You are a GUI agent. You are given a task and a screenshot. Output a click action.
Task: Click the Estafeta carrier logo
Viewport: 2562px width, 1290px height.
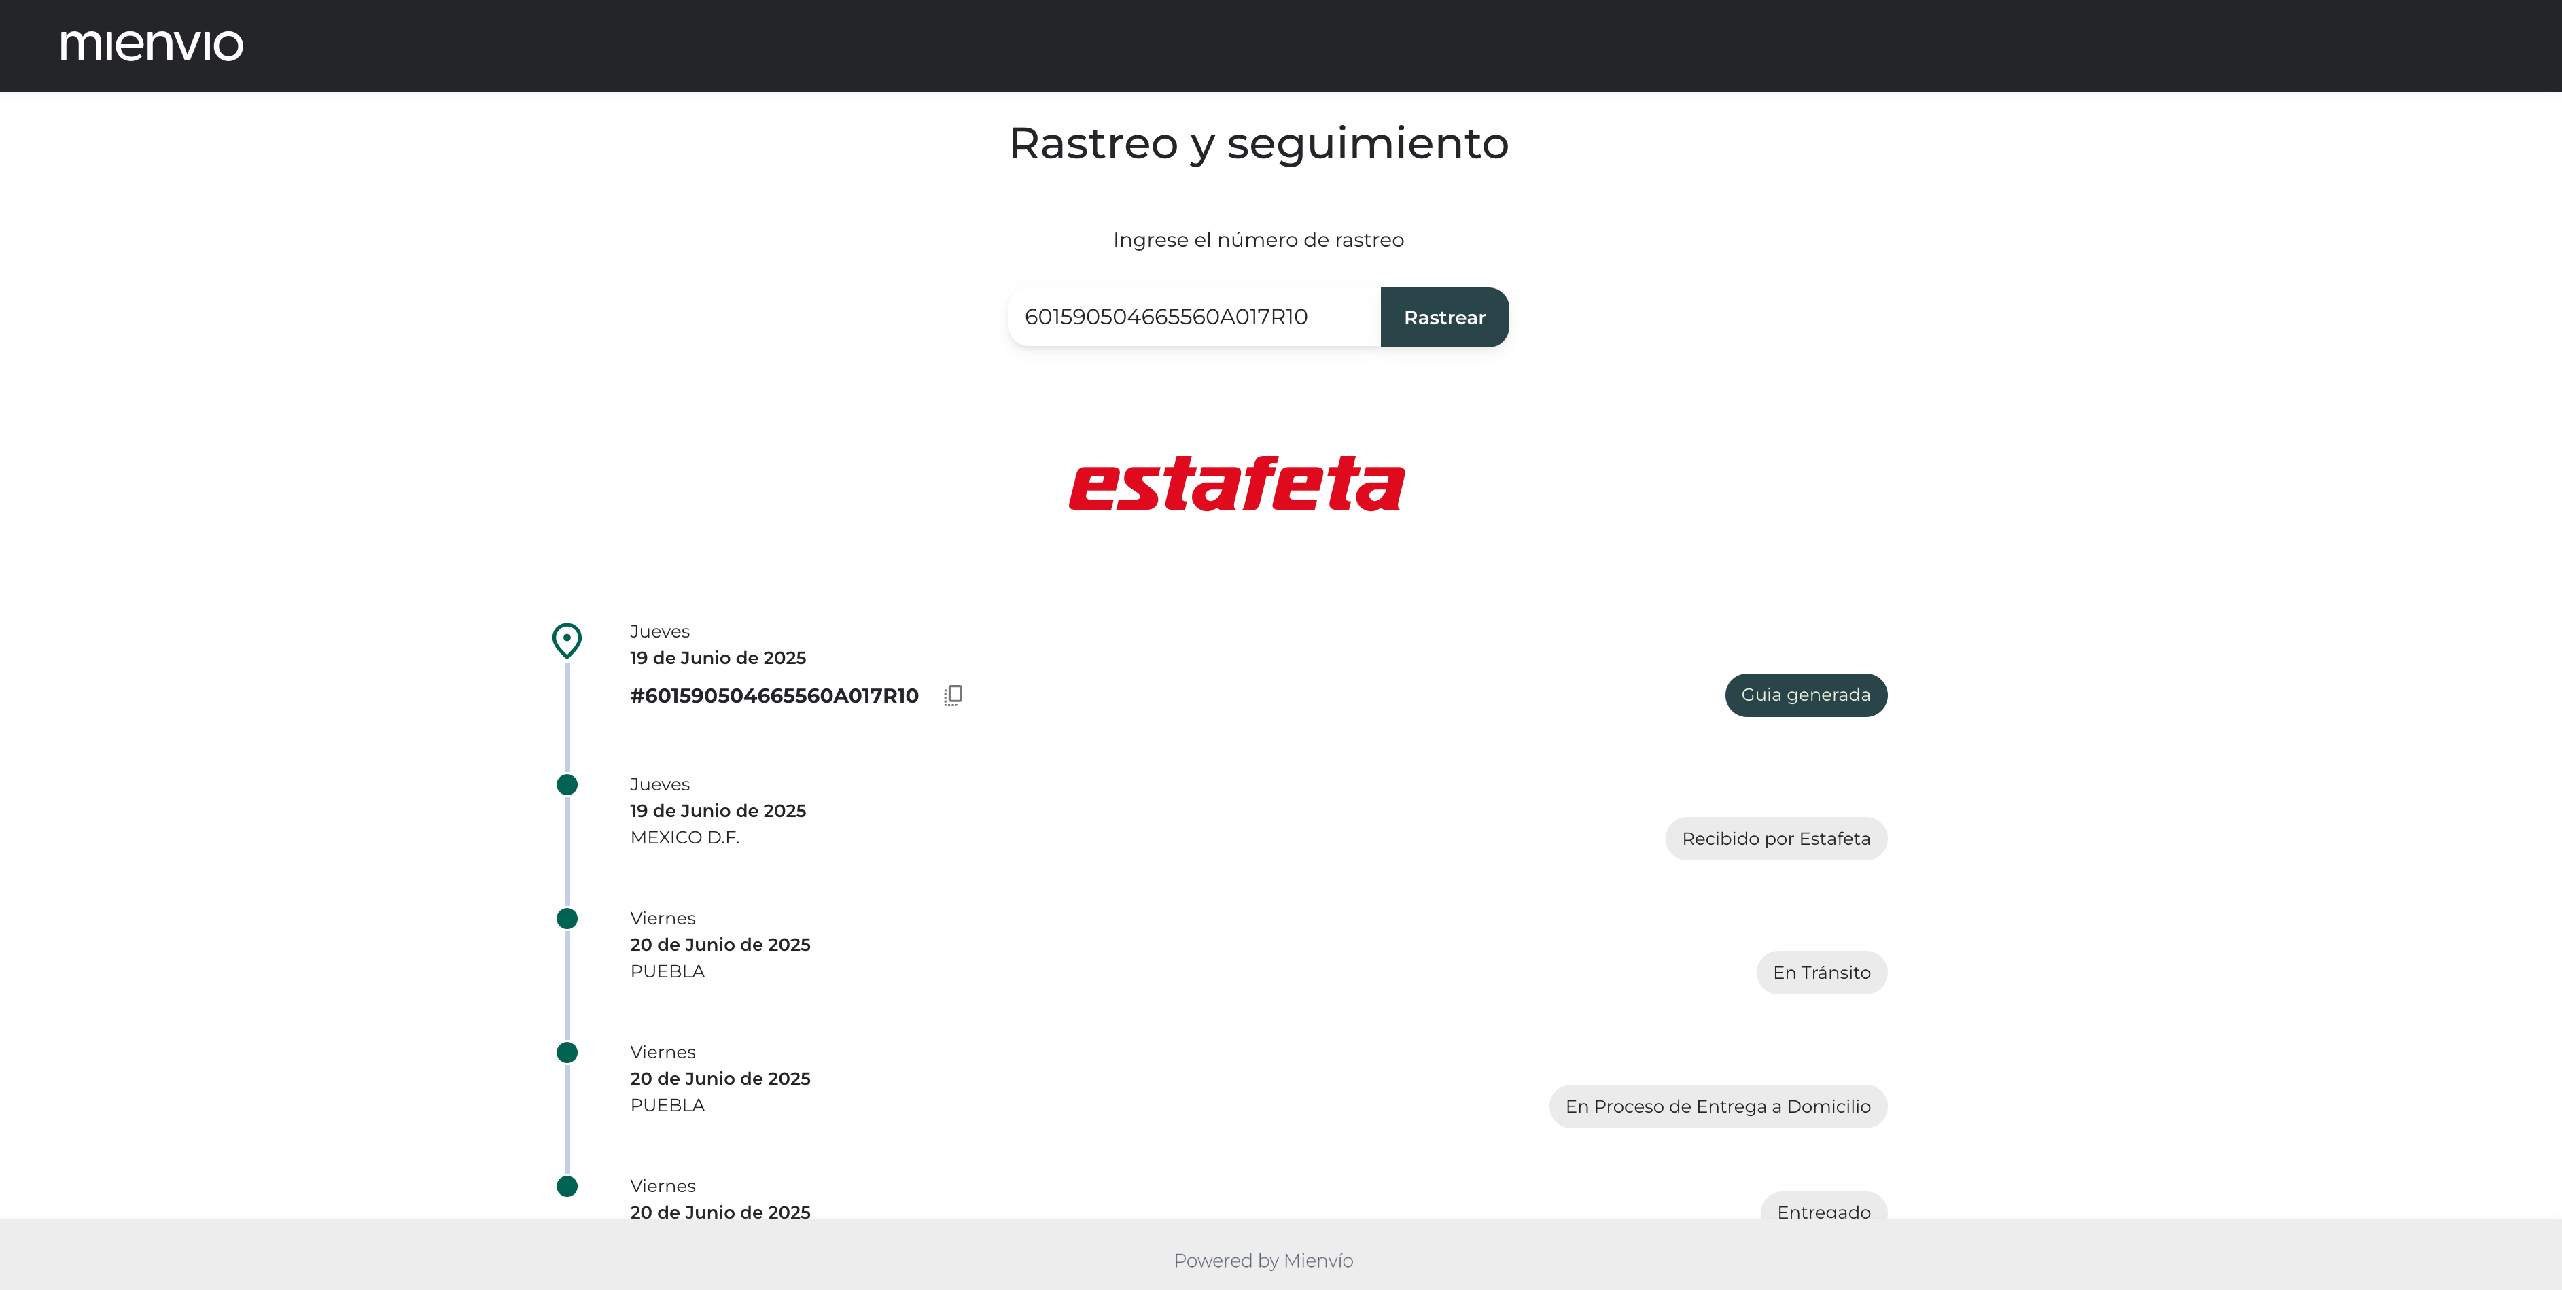[x=1236, y=485]
